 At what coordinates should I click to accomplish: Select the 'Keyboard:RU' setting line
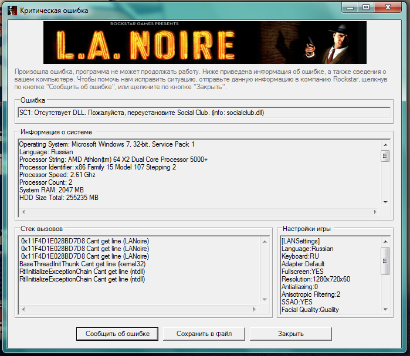coord(300,256)
